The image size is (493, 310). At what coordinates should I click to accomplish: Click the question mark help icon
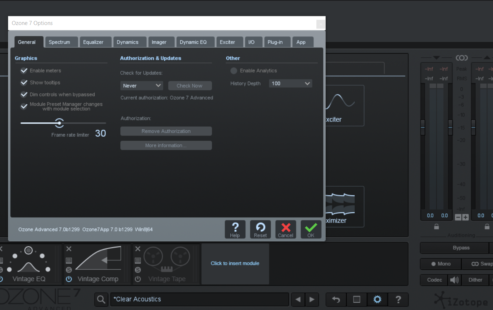[x=398, y=299]
